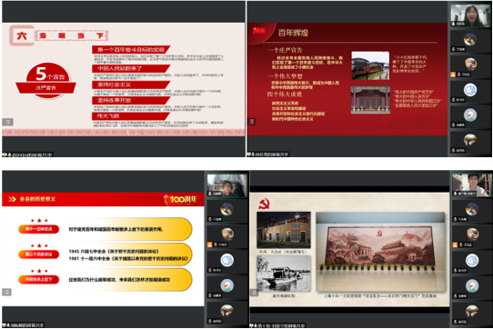Click the black-and-white 嘉兴南湖红船 boat photo
493x329 pixels.
pyautogui.click(x=284, y=274)
